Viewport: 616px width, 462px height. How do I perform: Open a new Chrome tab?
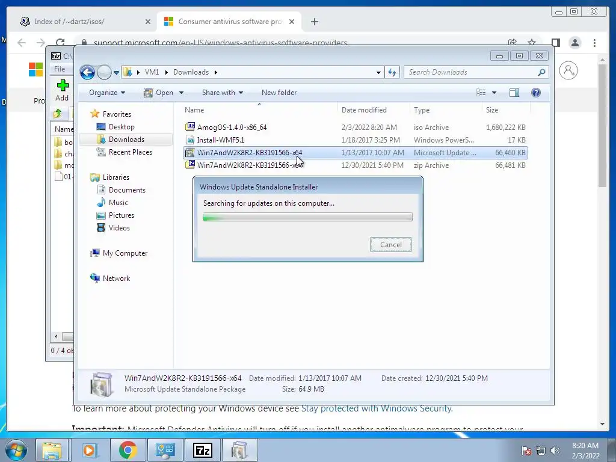click(x=314, y=22)
